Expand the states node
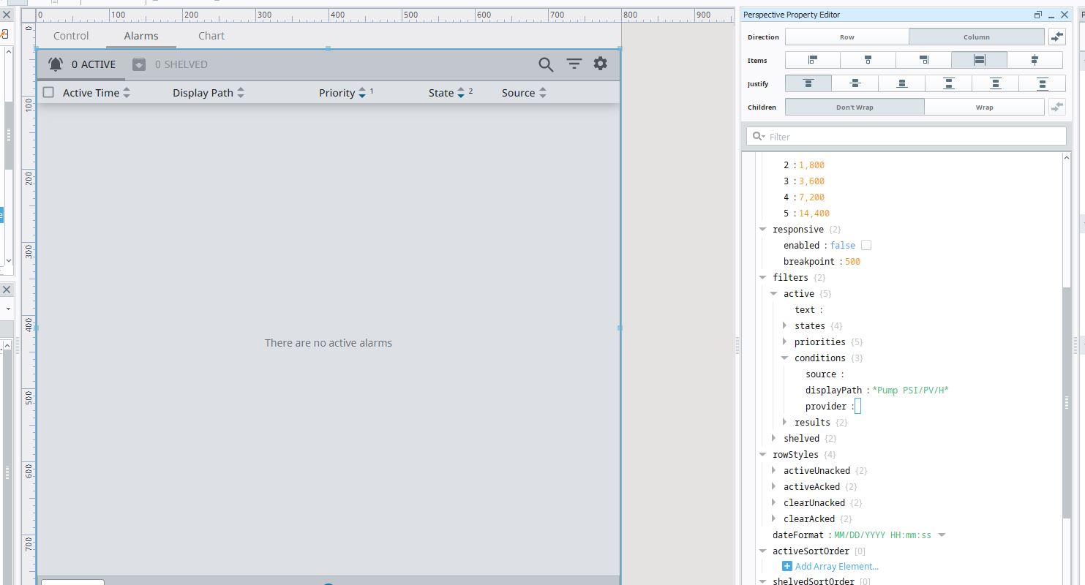 point(784,325)
